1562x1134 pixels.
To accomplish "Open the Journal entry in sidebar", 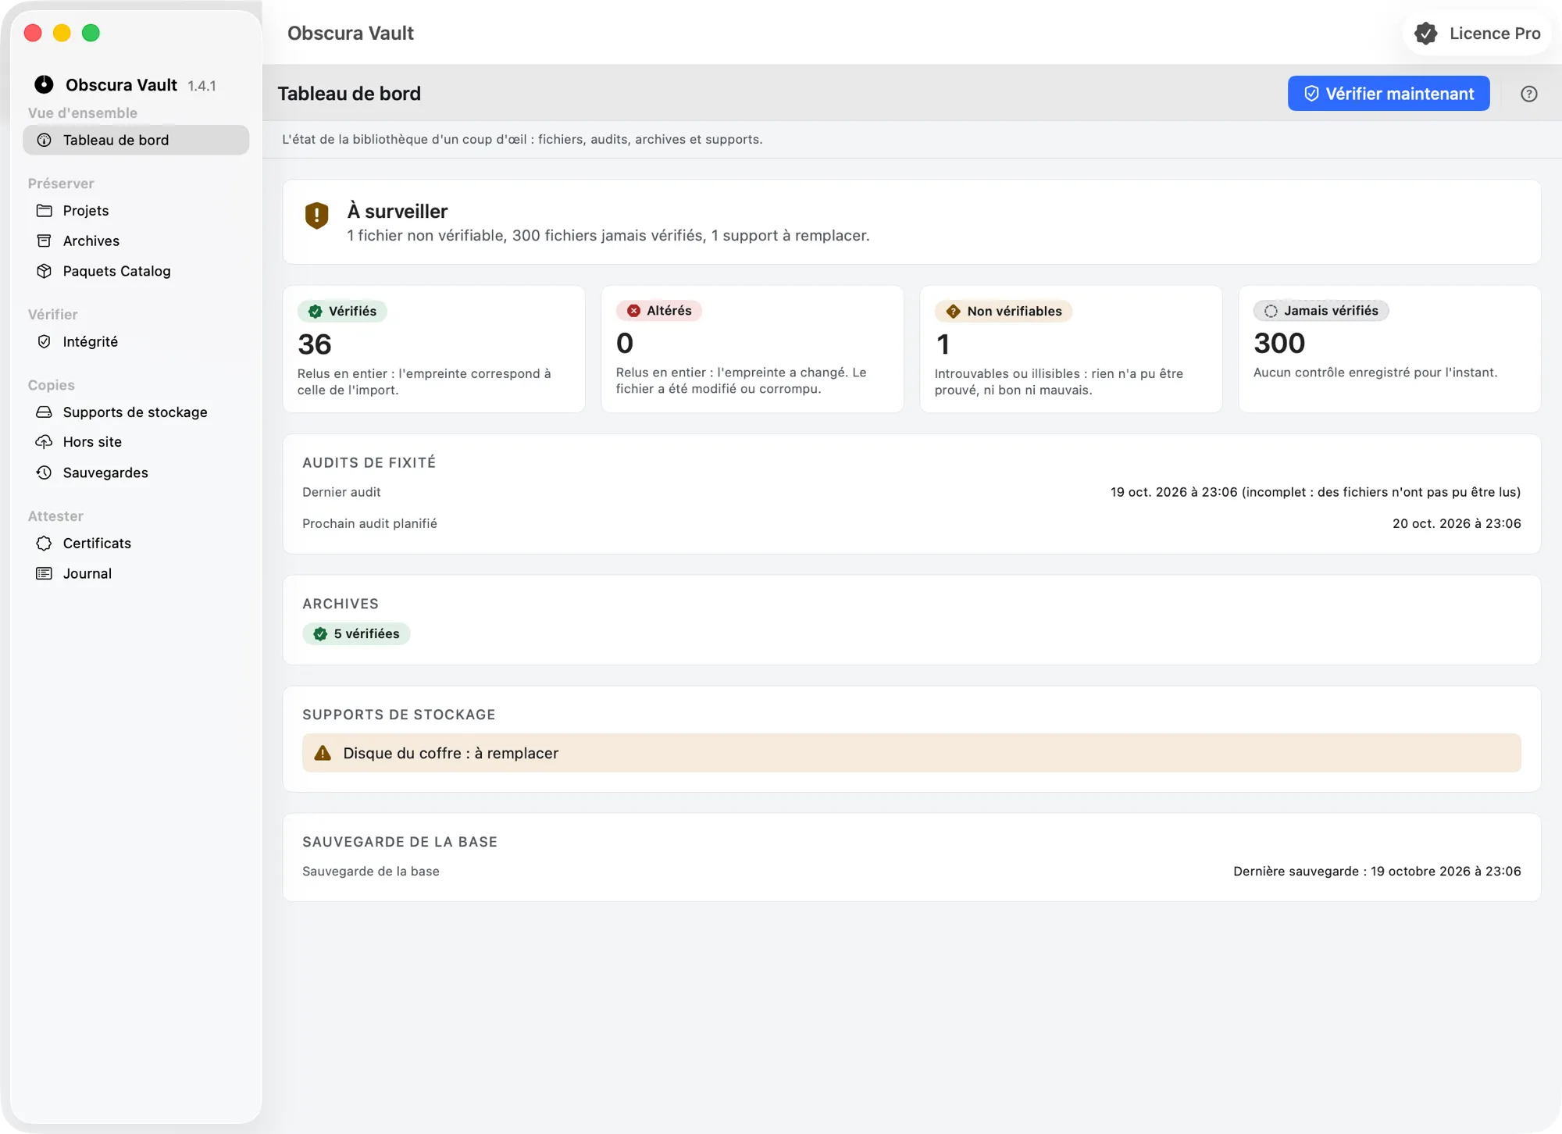I will coord(136,573).
